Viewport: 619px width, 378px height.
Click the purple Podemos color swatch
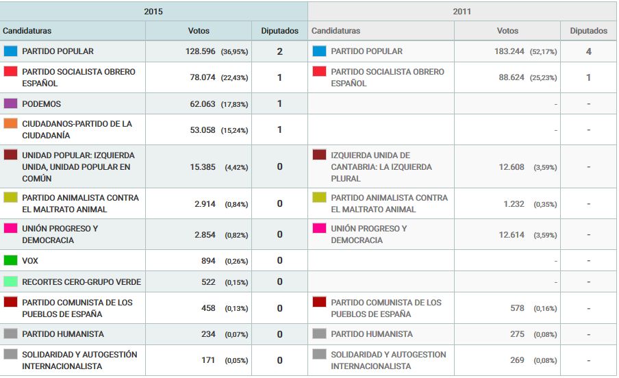pyautogui.click(x=11, y=103)
